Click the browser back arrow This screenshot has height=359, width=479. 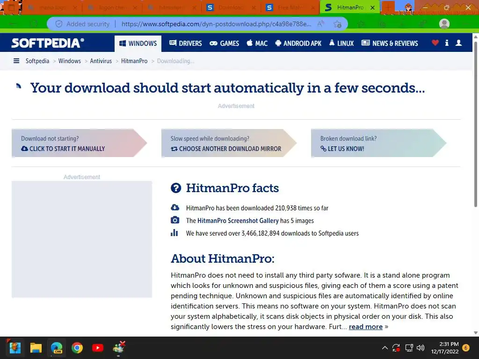(13, 24)
